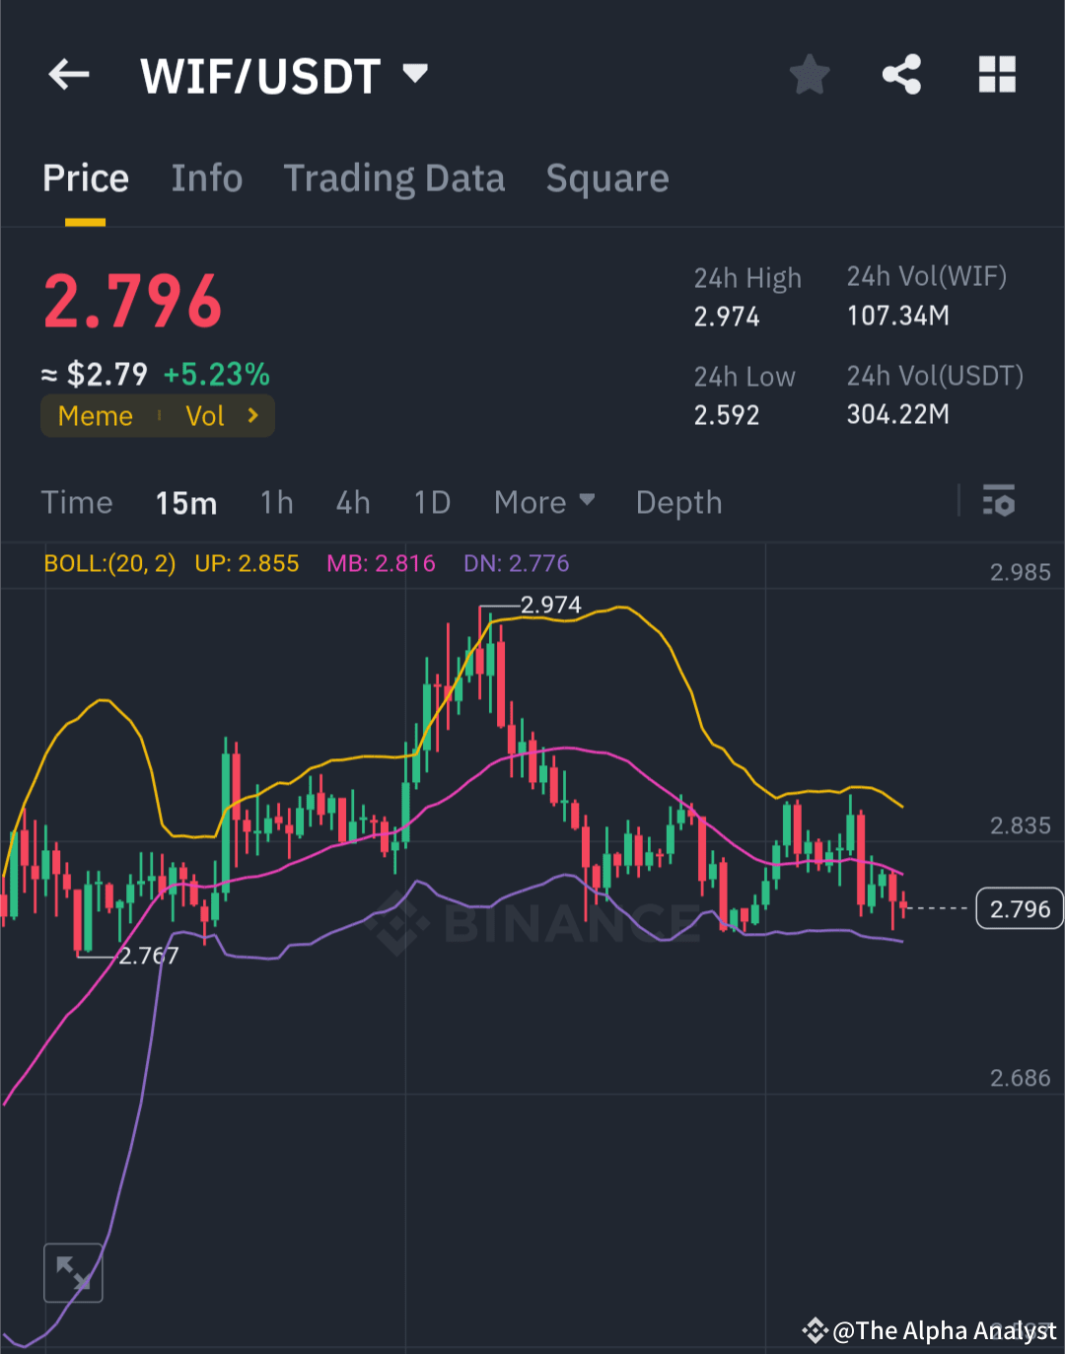
Task: Click the grid layout icon top right
Action: 996,75
